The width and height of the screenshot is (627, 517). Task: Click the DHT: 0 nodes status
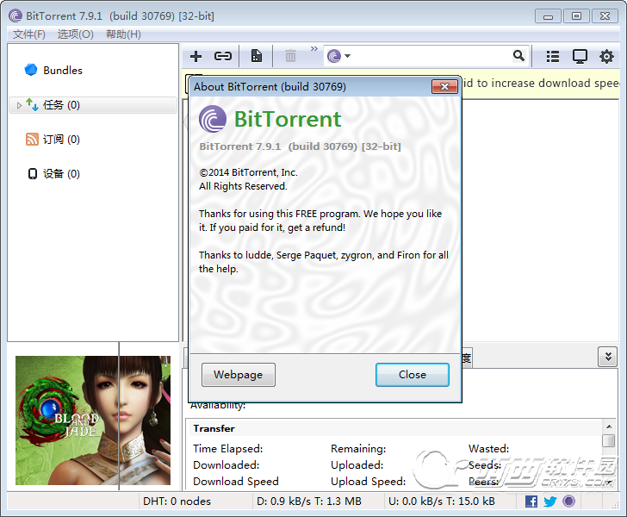pos(177,501)
